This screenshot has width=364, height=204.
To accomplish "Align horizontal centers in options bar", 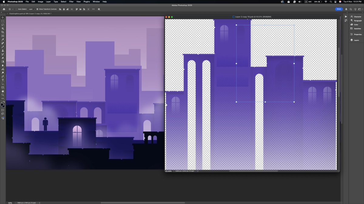I will [64, 9].
